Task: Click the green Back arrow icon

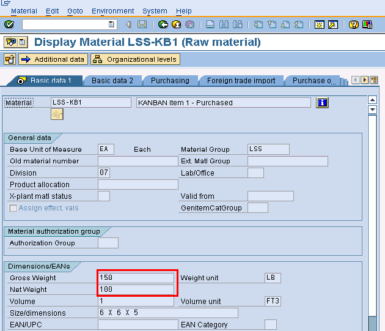Action: [163, 24]
